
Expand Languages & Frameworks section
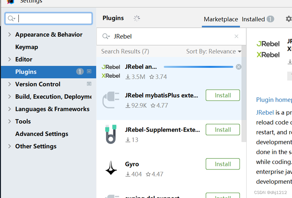click(x=9, y=109)
